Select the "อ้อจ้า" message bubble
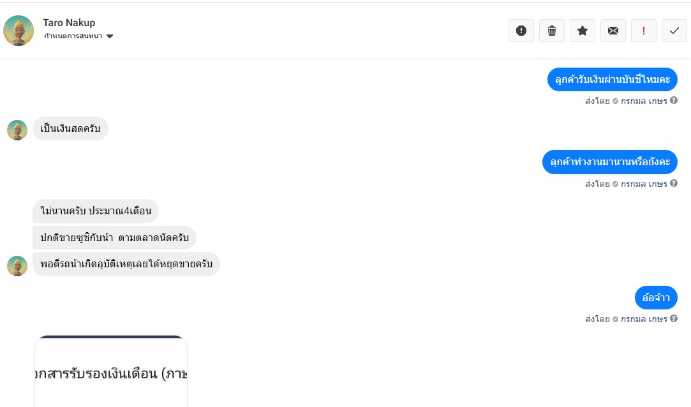 pos(656,298)
